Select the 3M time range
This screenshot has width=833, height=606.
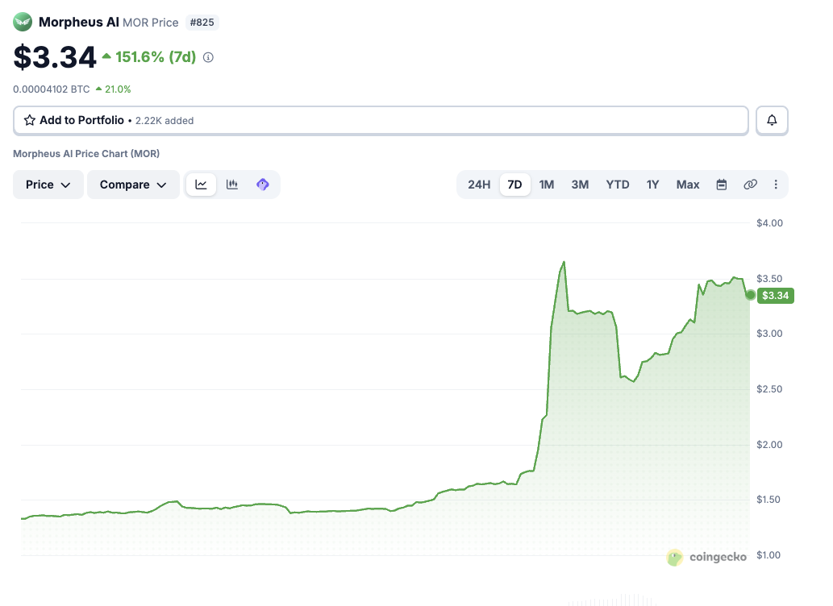coord(580,185)
